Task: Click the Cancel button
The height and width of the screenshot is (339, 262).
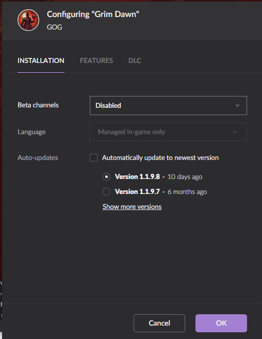Action: tap(159, 323)
